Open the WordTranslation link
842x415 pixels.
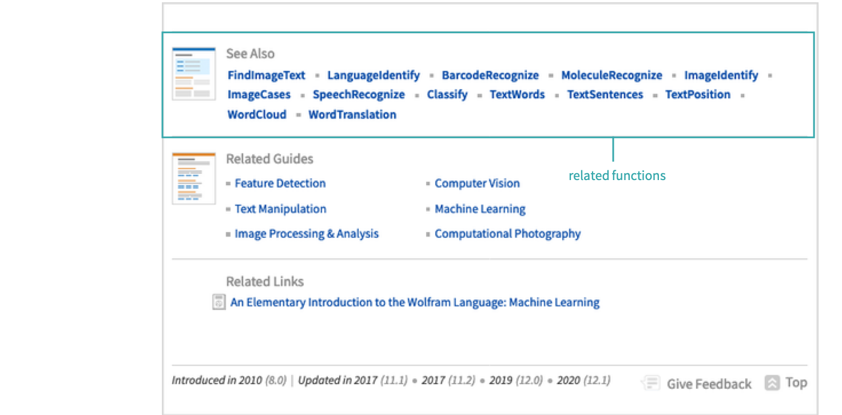352,114
